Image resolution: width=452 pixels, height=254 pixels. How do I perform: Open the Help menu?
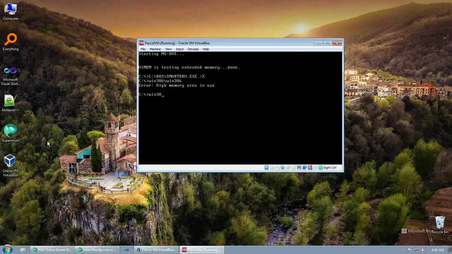(206, 49)
